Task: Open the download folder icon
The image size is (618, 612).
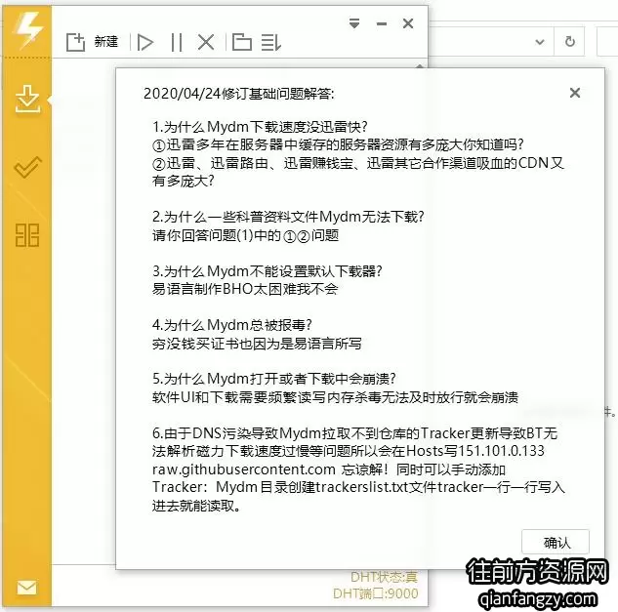Action: [x=241, y=42]
